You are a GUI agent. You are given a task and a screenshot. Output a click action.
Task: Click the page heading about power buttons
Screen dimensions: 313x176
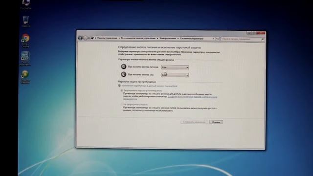pyautogui.click(x=159, y=47)
